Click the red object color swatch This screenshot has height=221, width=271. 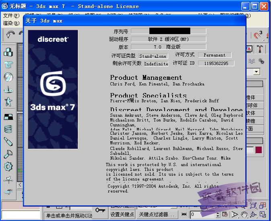click(x=259, y=150)
